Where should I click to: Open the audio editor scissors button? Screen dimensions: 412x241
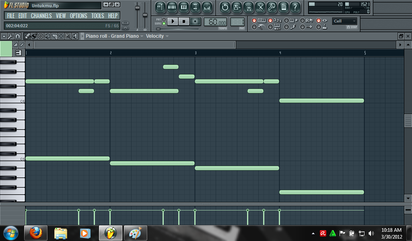pos(260,7)
